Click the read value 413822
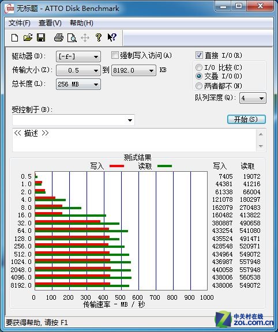Image resolution: width=278 pixels, height=332 pixels. click(250, 215)
